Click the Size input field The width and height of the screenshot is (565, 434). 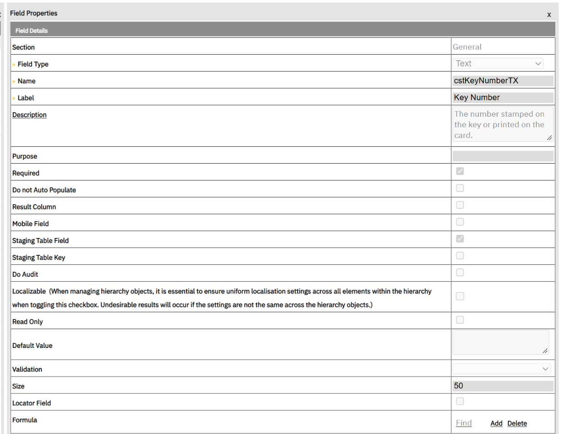(x=503, y=386)
